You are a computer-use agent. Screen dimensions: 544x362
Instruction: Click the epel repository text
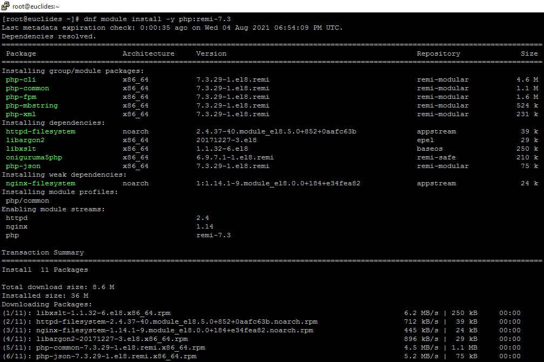(x=425, y=140)
